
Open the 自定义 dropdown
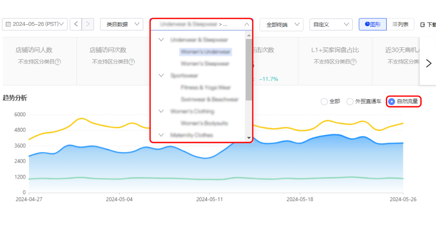331,24
